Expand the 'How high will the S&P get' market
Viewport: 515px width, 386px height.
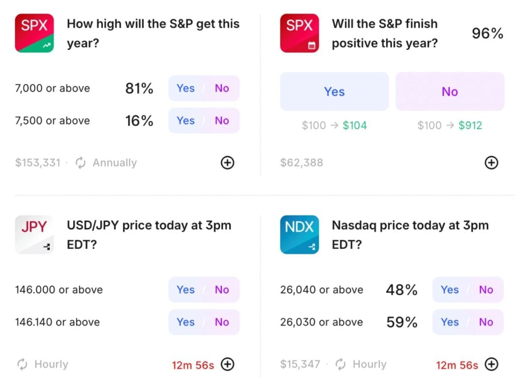227,162
